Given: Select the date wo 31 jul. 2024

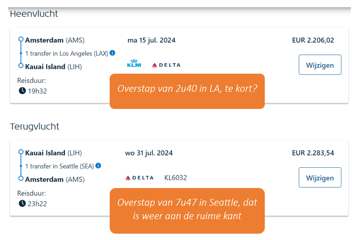Looking at the screenshot, I should coord(149,153).
